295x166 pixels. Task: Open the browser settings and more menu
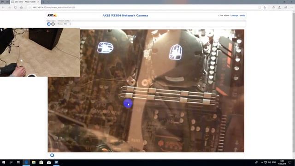(x=292, y=7)
